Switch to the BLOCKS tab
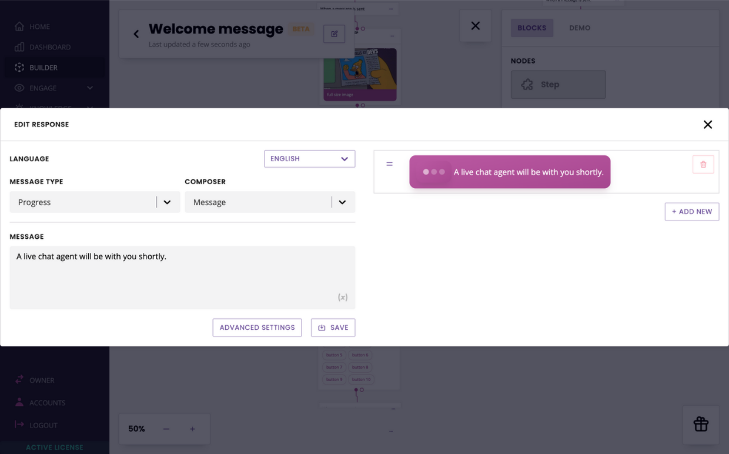The height and width of the screenshot is (454, 729). pos(531,28)
